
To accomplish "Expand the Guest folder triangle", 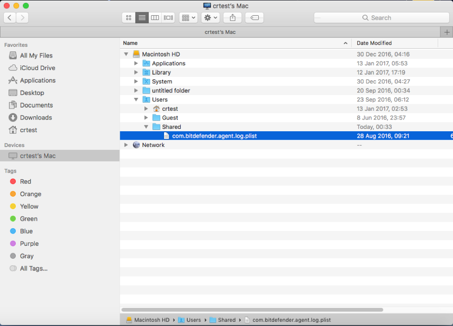I will tap(146, 118).
